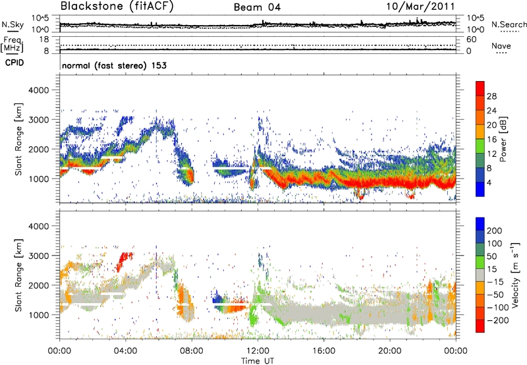Click the 'N.Sky' legend label
This screenshot has height=365, width=527.
[x=13, y=24]
